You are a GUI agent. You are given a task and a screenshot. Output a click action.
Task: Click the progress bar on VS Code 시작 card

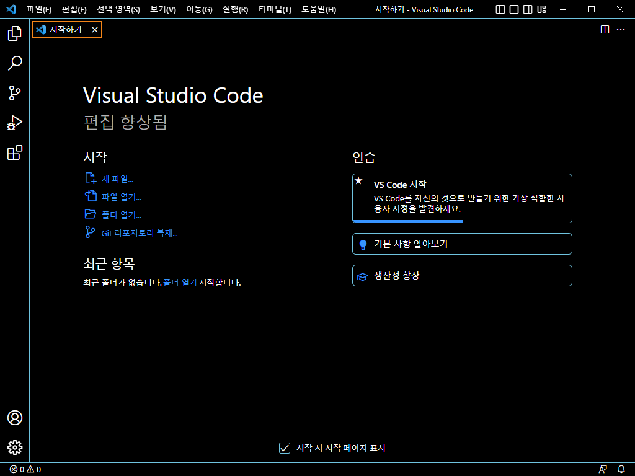click(462, 221)
